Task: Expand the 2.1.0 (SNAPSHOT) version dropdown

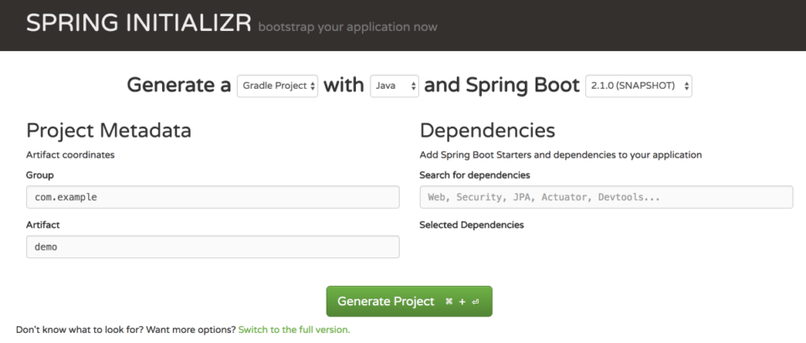Action: (638, 86)
